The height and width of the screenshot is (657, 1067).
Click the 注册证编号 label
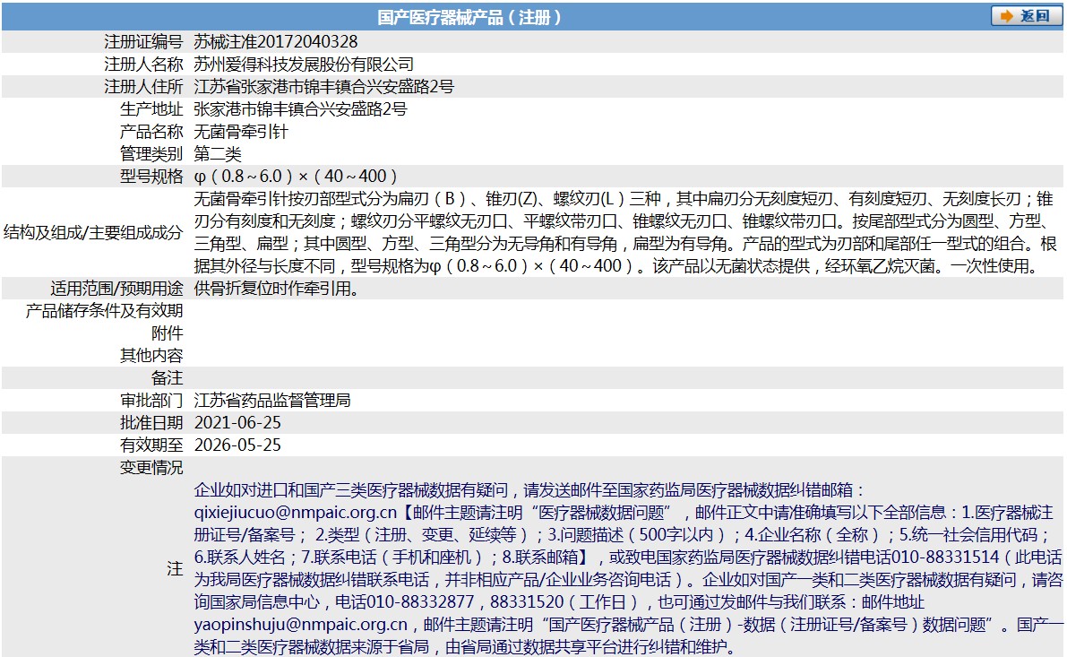pyautogui.click(x=143, y=41)
